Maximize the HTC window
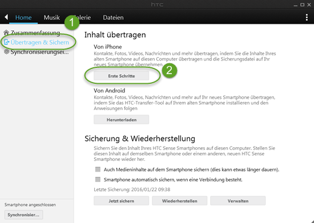This screenshot has height=223, width=314. (x=303, y=5)
